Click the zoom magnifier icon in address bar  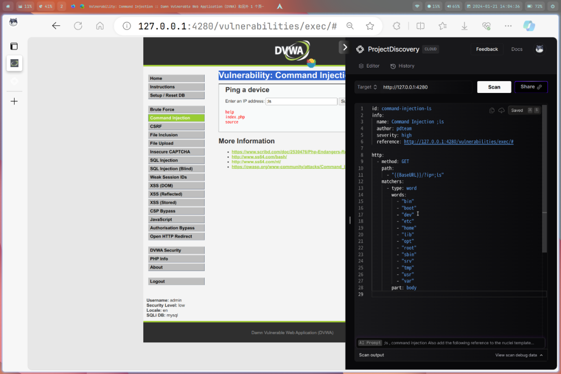[350, 26]
